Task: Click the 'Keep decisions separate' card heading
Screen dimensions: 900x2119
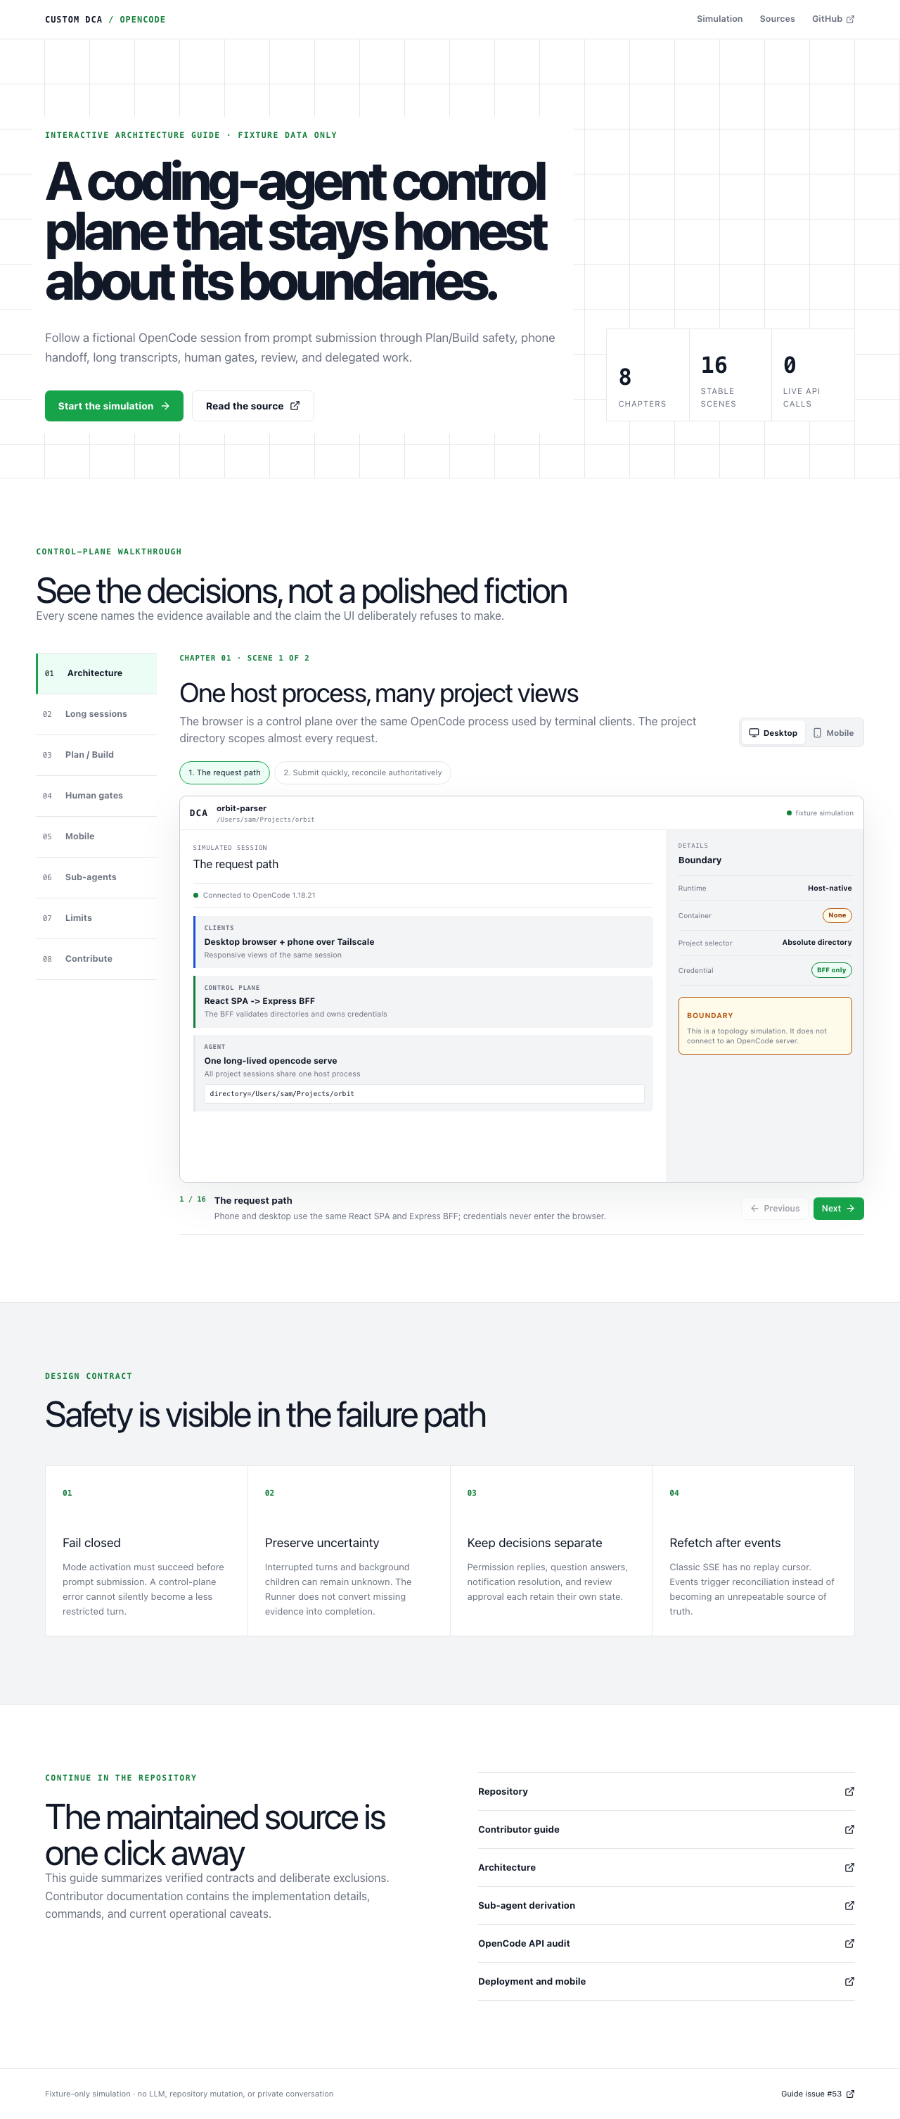Action: click(x=534, y=1544)
